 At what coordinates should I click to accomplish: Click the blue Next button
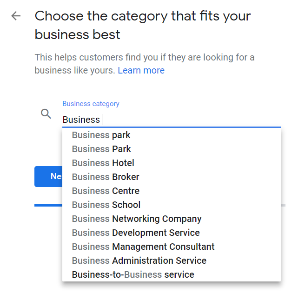pyautogui.click(x=48, y=176)
